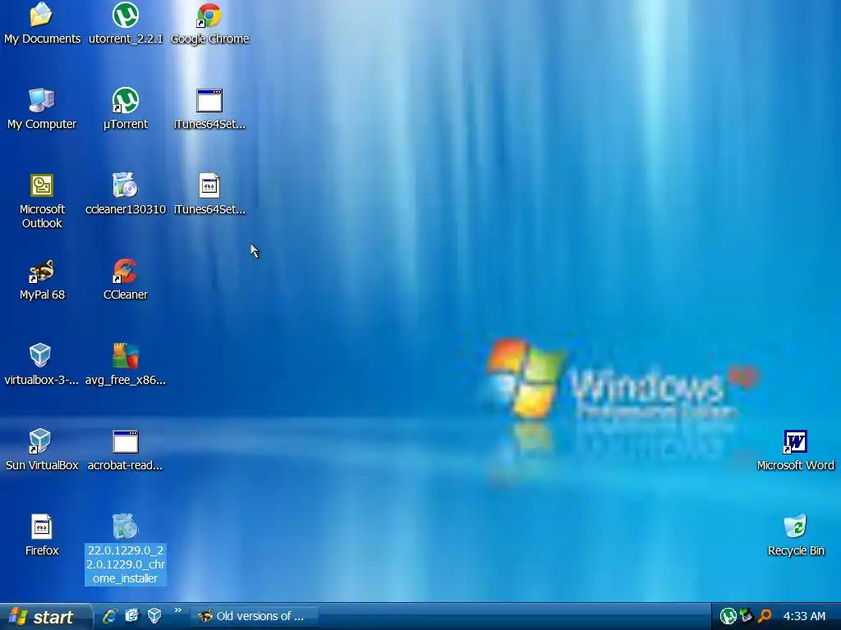This screenshot has height=630, width=841.
Task: Click the orange magnifier tray icon
Action: pos(765,616)
